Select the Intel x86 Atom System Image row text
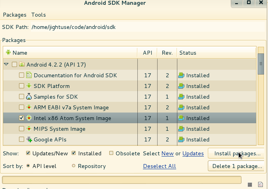Screen dimensions: 268x189 coord(72,118)
